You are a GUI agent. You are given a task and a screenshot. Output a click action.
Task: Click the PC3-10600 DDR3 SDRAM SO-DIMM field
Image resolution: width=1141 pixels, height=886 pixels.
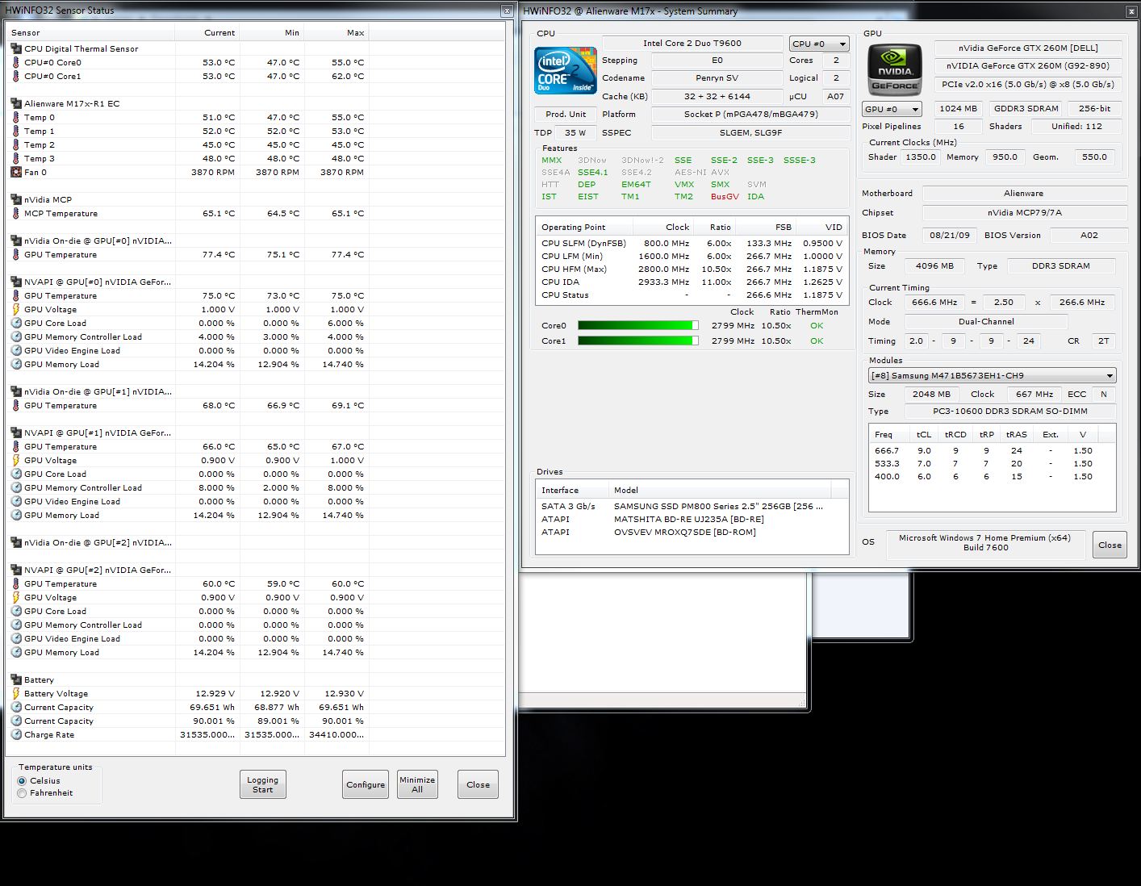coord(1009,412)
